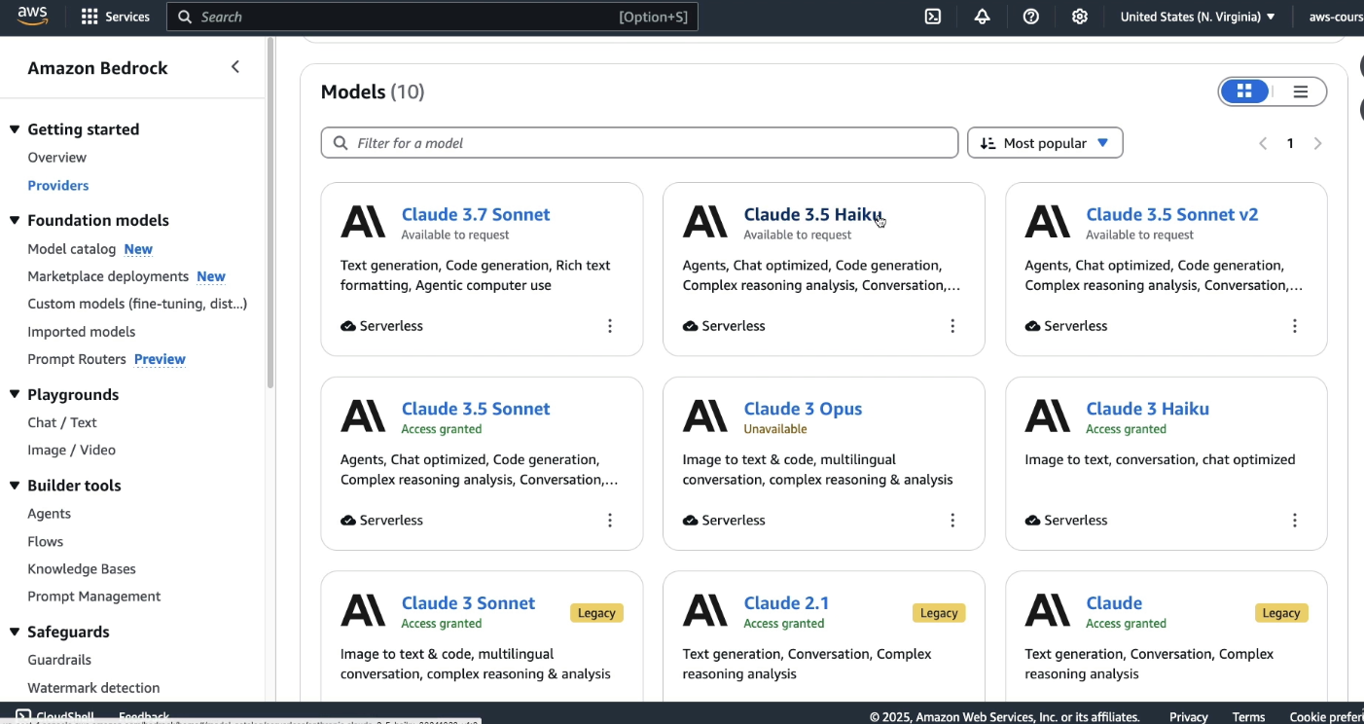Click the search magnifier in model filter

(341, 143)
